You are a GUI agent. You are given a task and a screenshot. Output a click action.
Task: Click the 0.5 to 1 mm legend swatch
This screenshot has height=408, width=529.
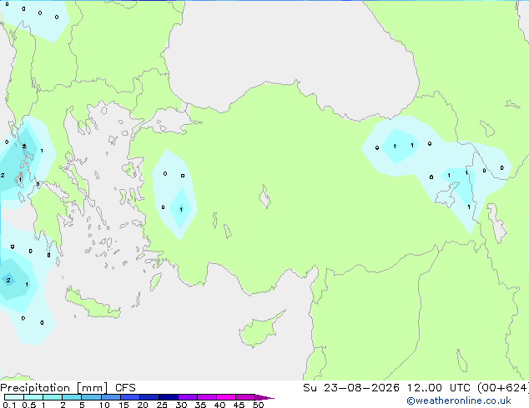(33, 397)
